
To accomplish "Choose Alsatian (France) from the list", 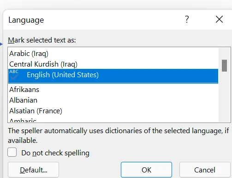I will pyautogui.click(x=113, y=111).
